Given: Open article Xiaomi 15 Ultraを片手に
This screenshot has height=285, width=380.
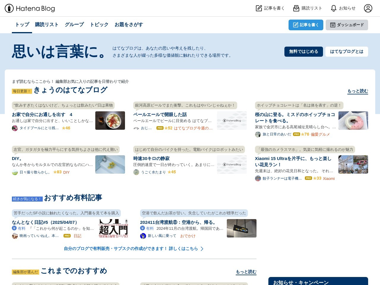Looking at the screenshot, I should pos(293,161).
